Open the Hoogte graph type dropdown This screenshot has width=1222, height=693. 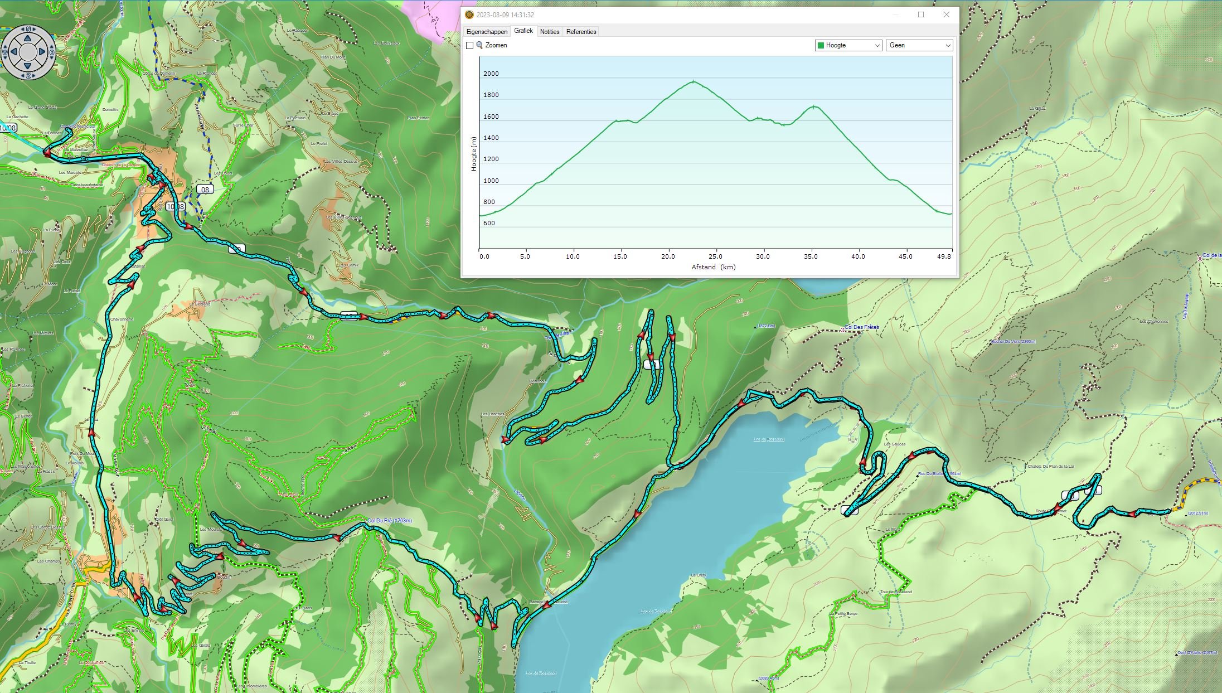pos(848,45)
